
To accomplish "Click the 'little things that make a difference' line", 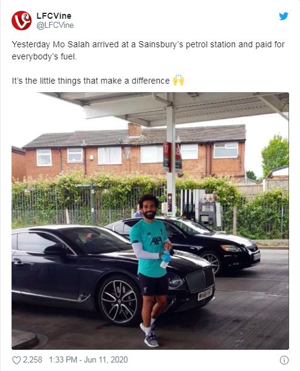I will tap(90, 81).
